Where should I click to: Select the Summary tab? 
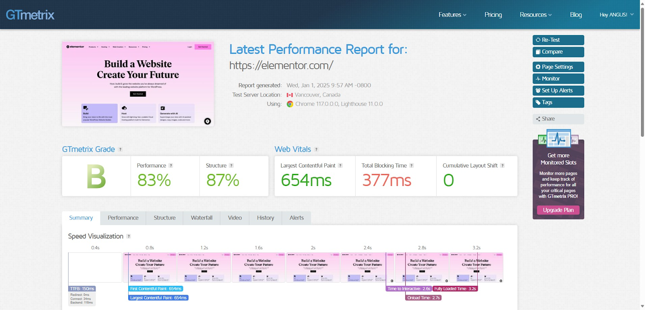81,218
